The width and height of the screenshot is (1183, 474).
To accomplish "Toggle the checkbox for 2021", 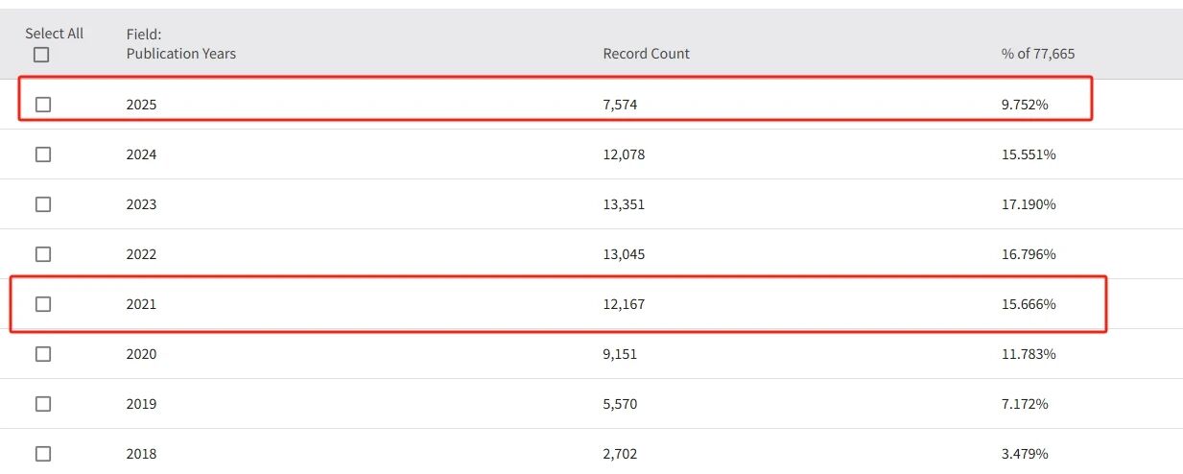I will [x=43, y=304].
